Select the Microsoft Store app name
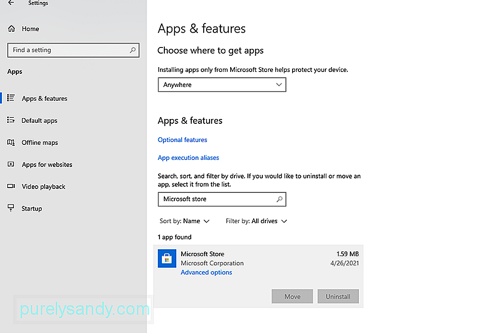Viewport: 492px width, 333px height. click(x=202, y=254)
